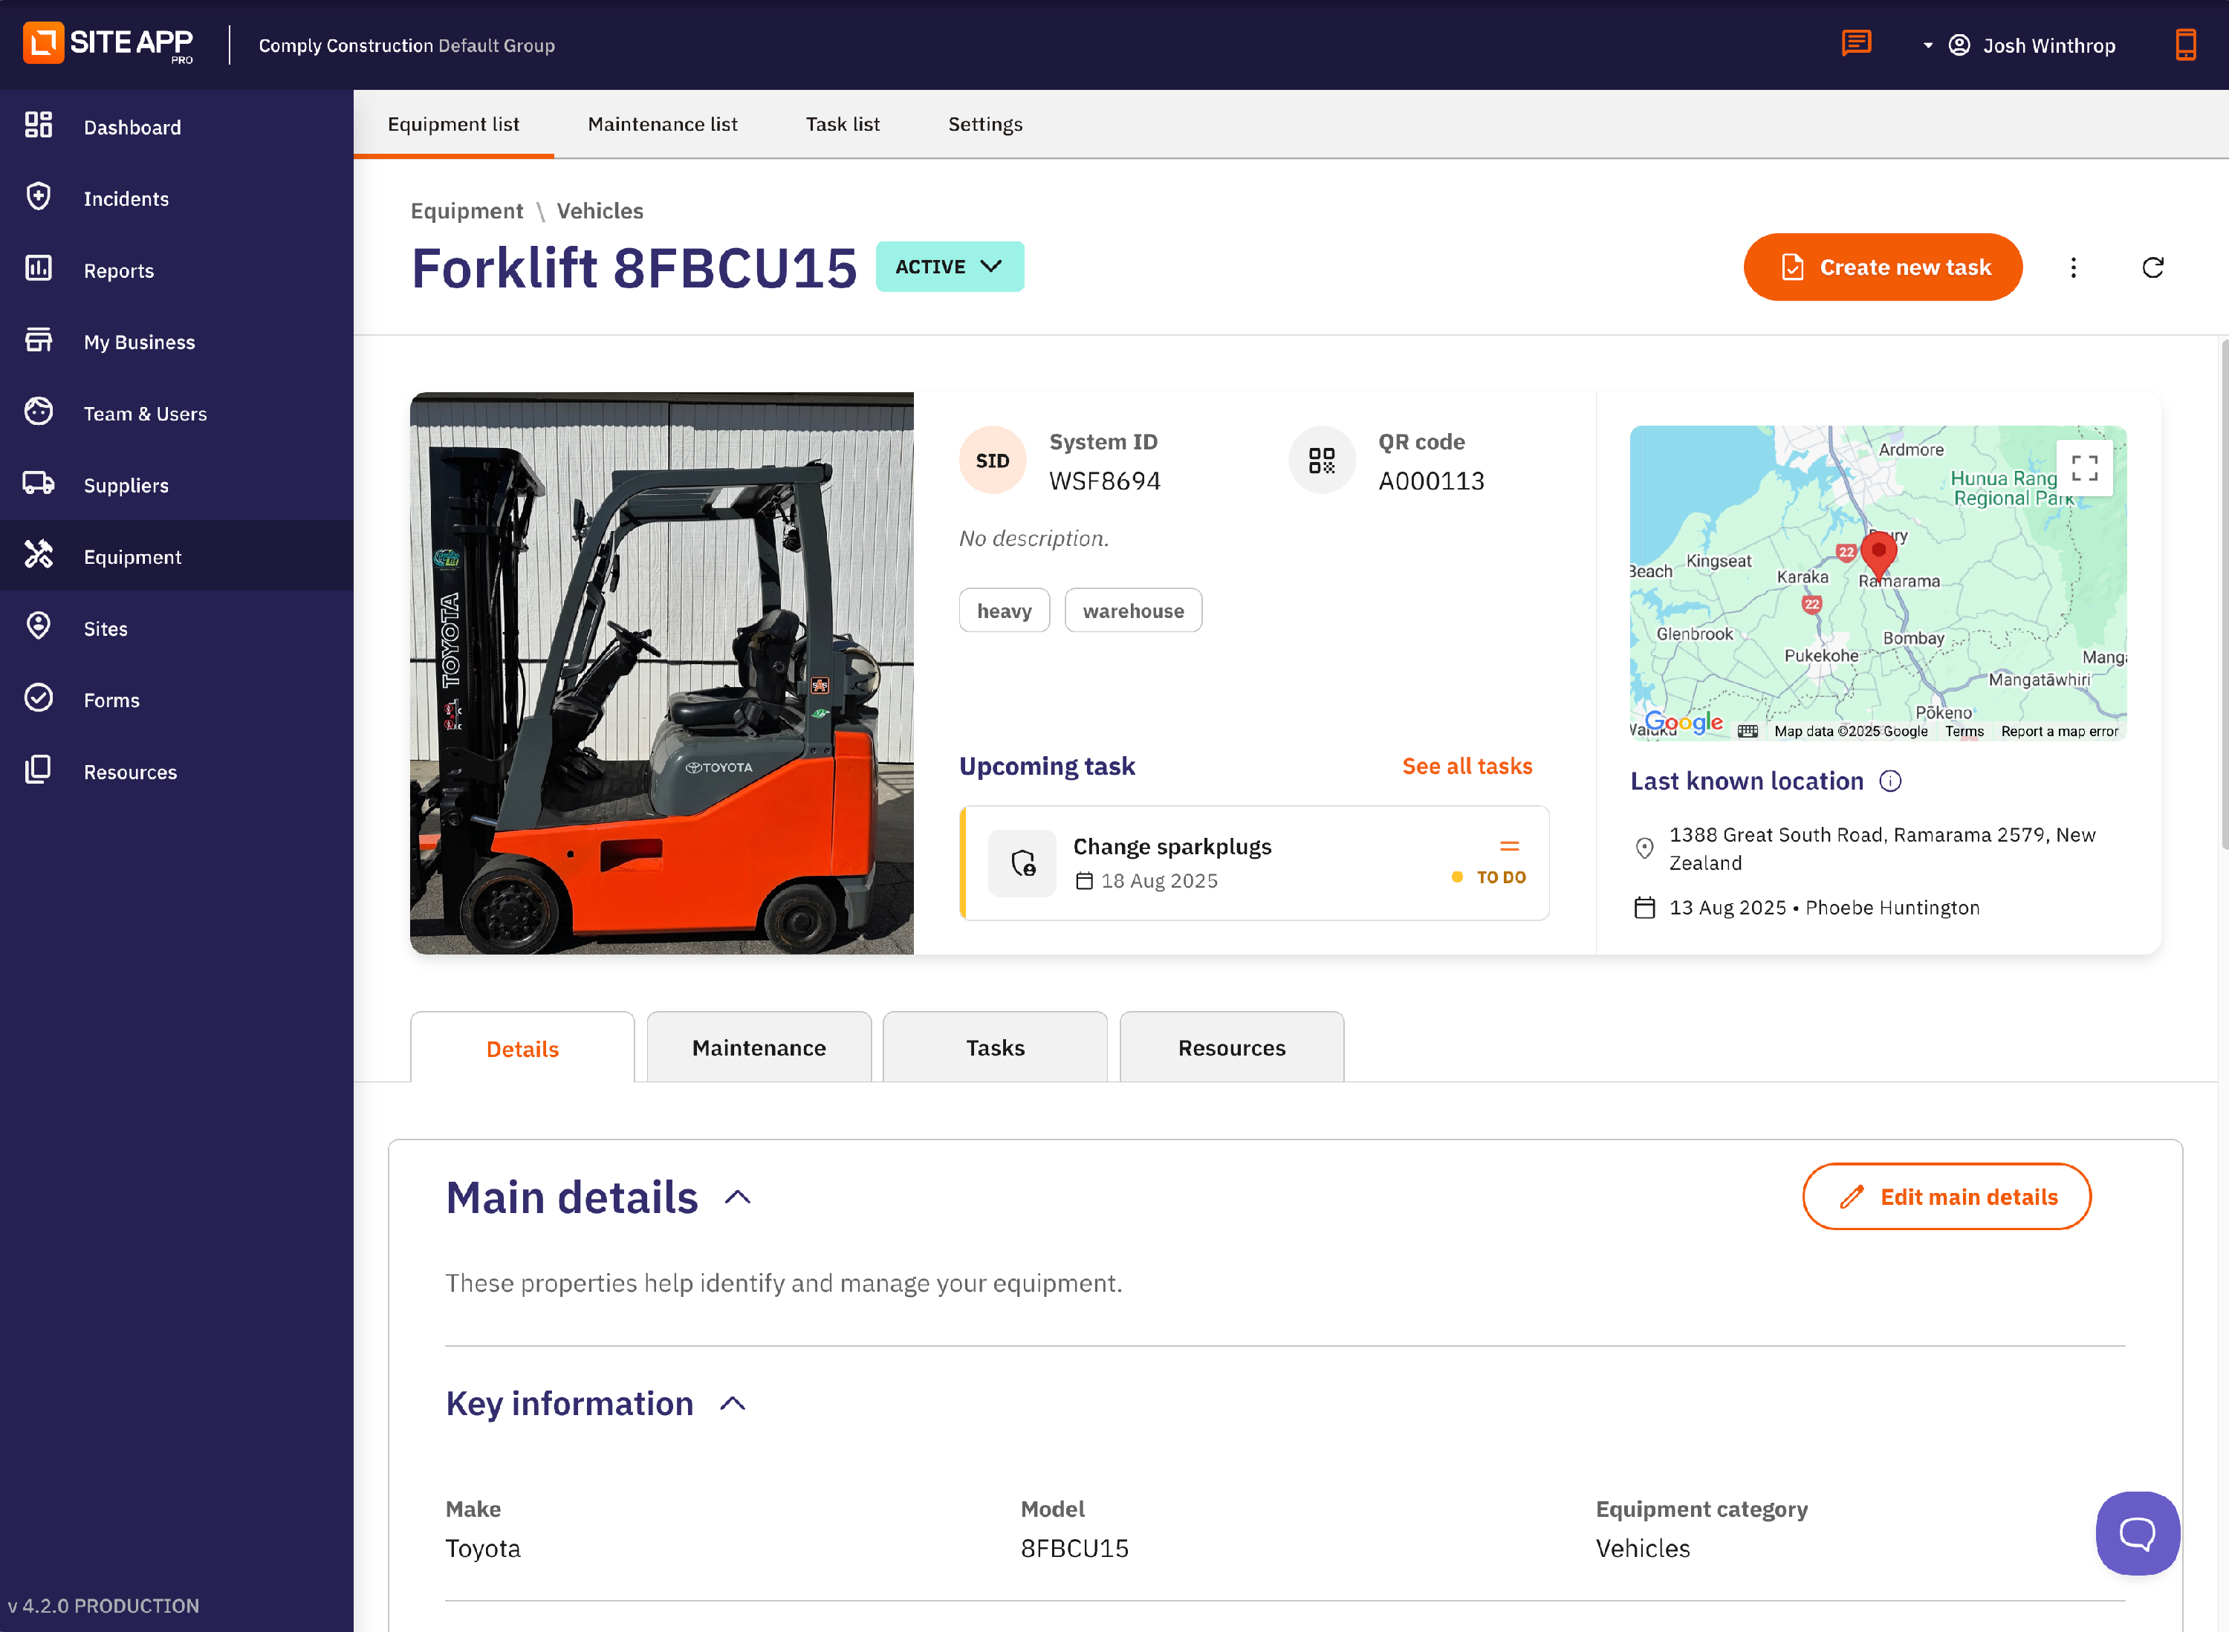Screen dimensions: 2229x1632
Task: Collapse the Main details section
Action: (x=738, y=1197)
